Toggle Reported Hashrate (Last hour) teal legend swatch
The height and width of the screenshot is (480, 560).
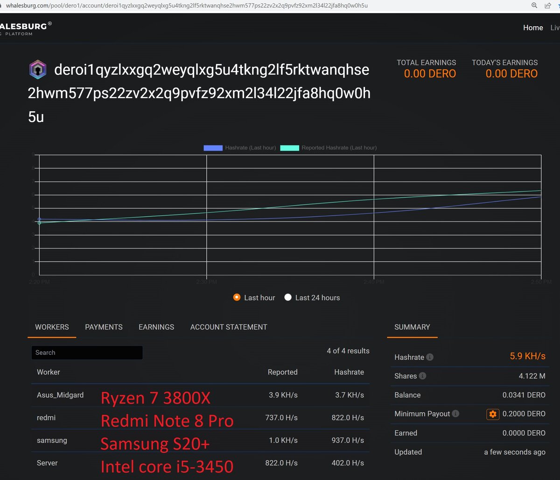(289, 148)
